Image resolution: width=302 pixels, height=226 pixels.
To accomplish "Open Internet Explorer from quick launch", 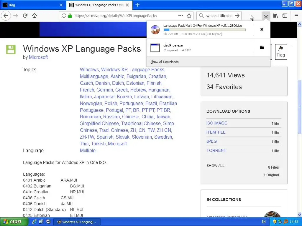I will pyautogui.click(x=35, y=222).
